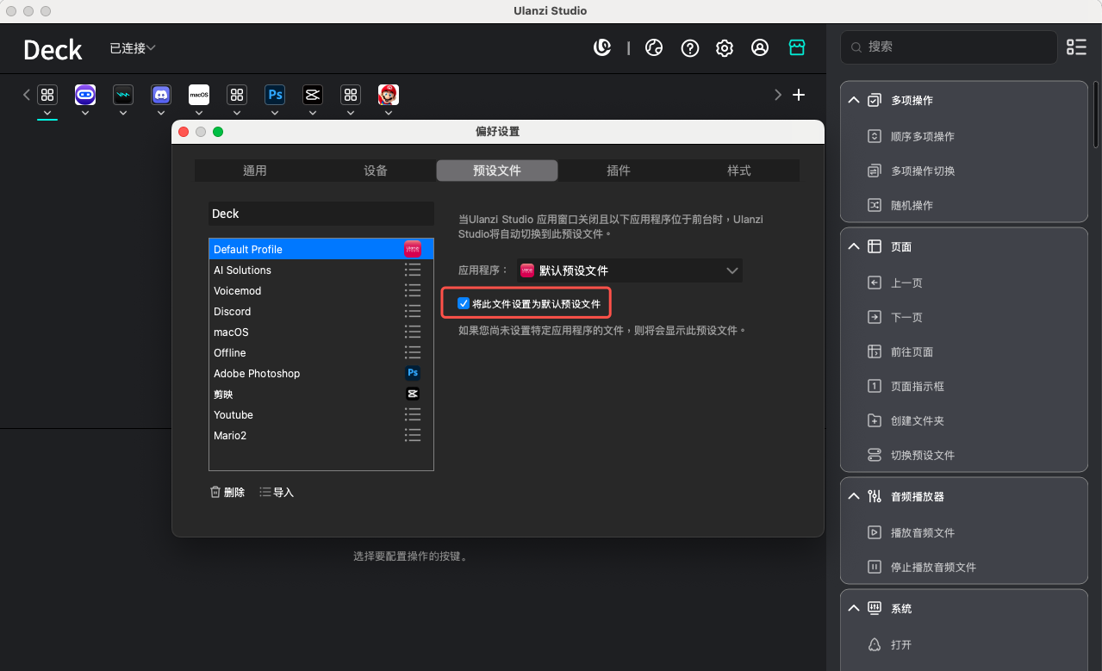Uncheck the set as default profile checkbox
Screen dimensions: 1102x671
point(464,304)
